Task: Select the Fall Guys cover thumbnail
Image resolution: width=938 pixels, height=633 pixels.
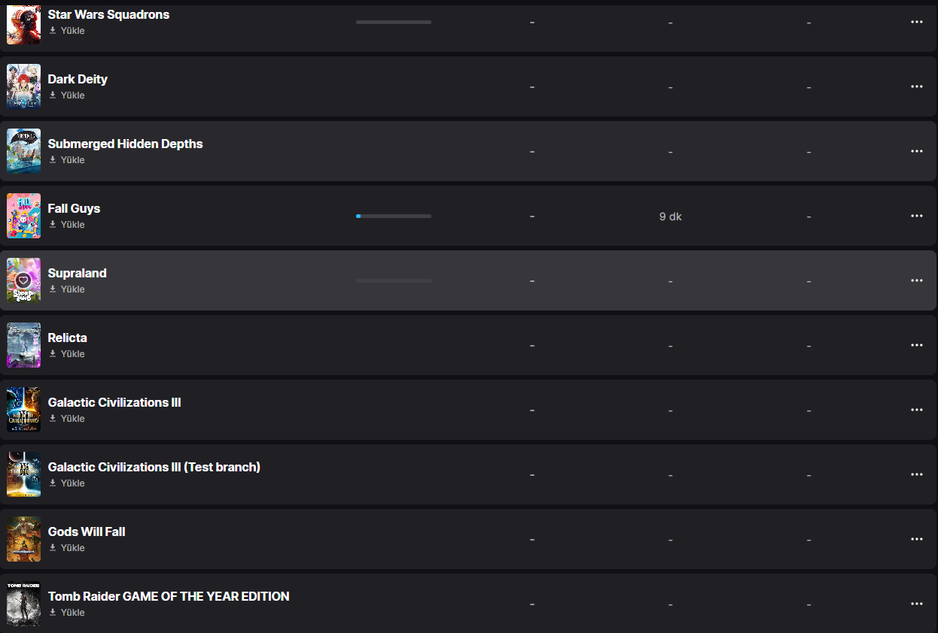Action: point(23,216)
